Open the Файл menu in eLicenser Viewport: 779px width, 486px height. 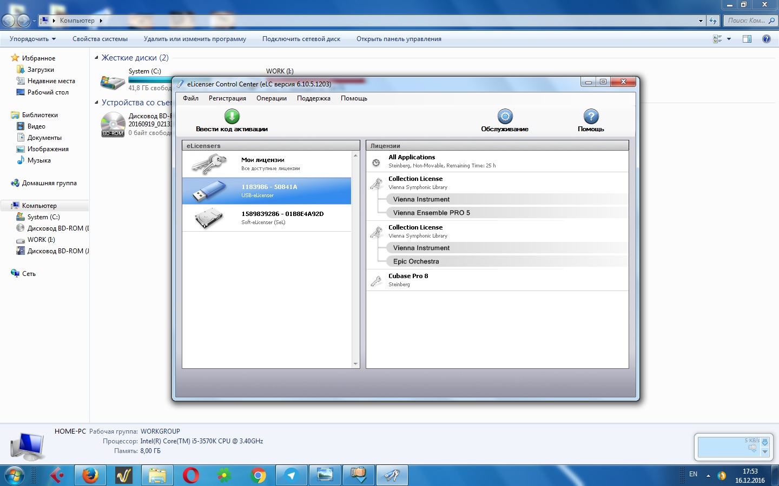(190, 98)
